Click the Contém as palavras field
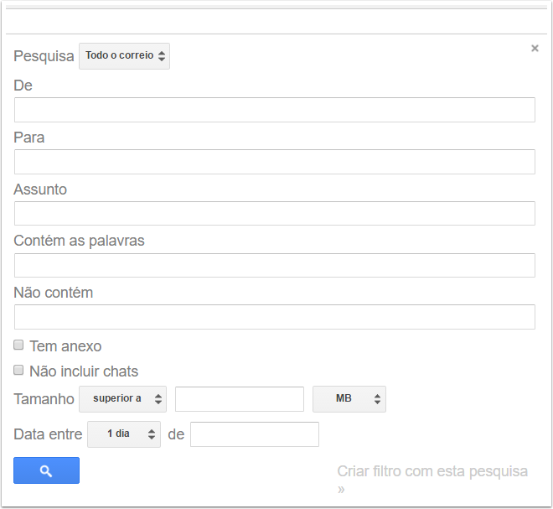The height and width of the screenshot is (509, 553). tap(274, 266)
